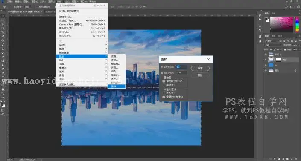This screenshot has width=301, height=161.
Task: Open the Character panel icon
Action: (260, 26)
